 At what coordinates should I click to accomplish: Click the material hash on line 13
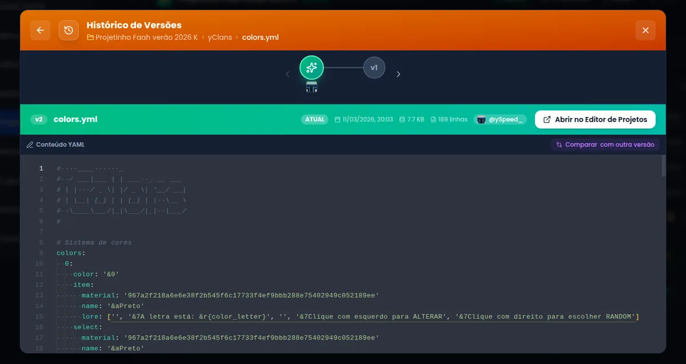252,295
